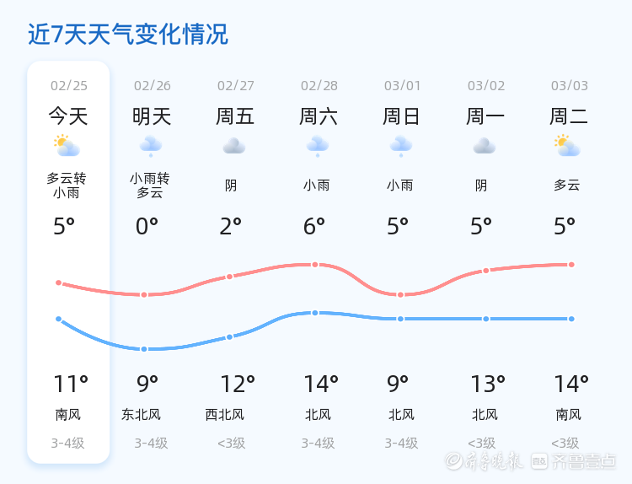Image resolution: width=632 pixels, height=484 pixels.
Task: Select the 今天 day tab
Action: pos(67,116)
